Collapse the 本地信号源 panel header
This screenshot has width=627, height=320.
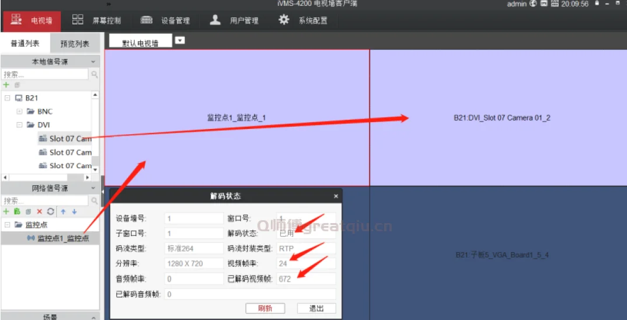93,61
